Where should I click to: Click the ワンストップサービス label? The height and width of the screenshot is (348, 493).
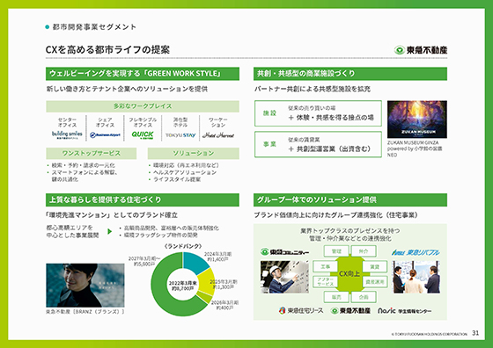92,154
